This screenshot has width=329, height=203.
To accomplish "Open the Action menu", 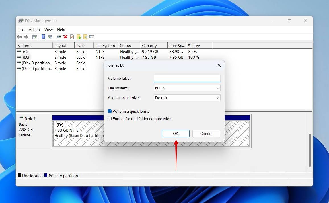I will (34, 30).
